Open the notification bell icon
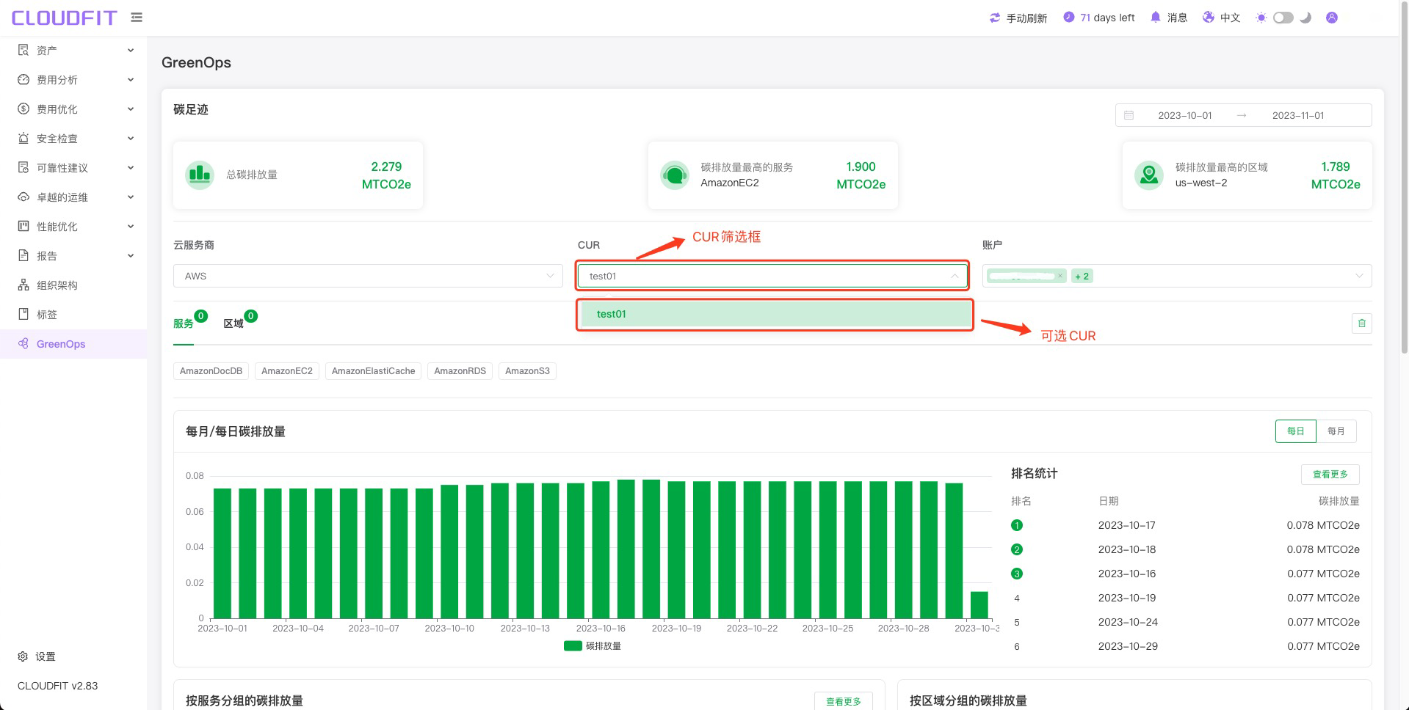 point(1156,17)
